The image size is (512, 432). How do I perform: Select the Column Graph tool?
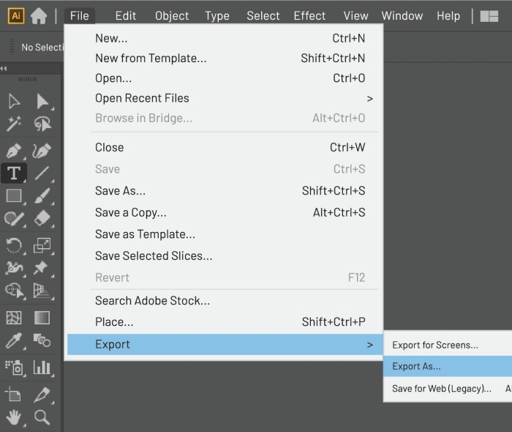(x=42, y=368)
